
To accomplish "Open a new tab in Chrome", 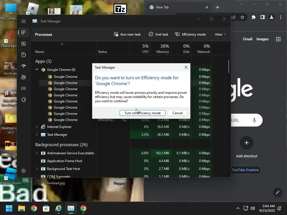I will pyautogui.click(x=217, y=7).
